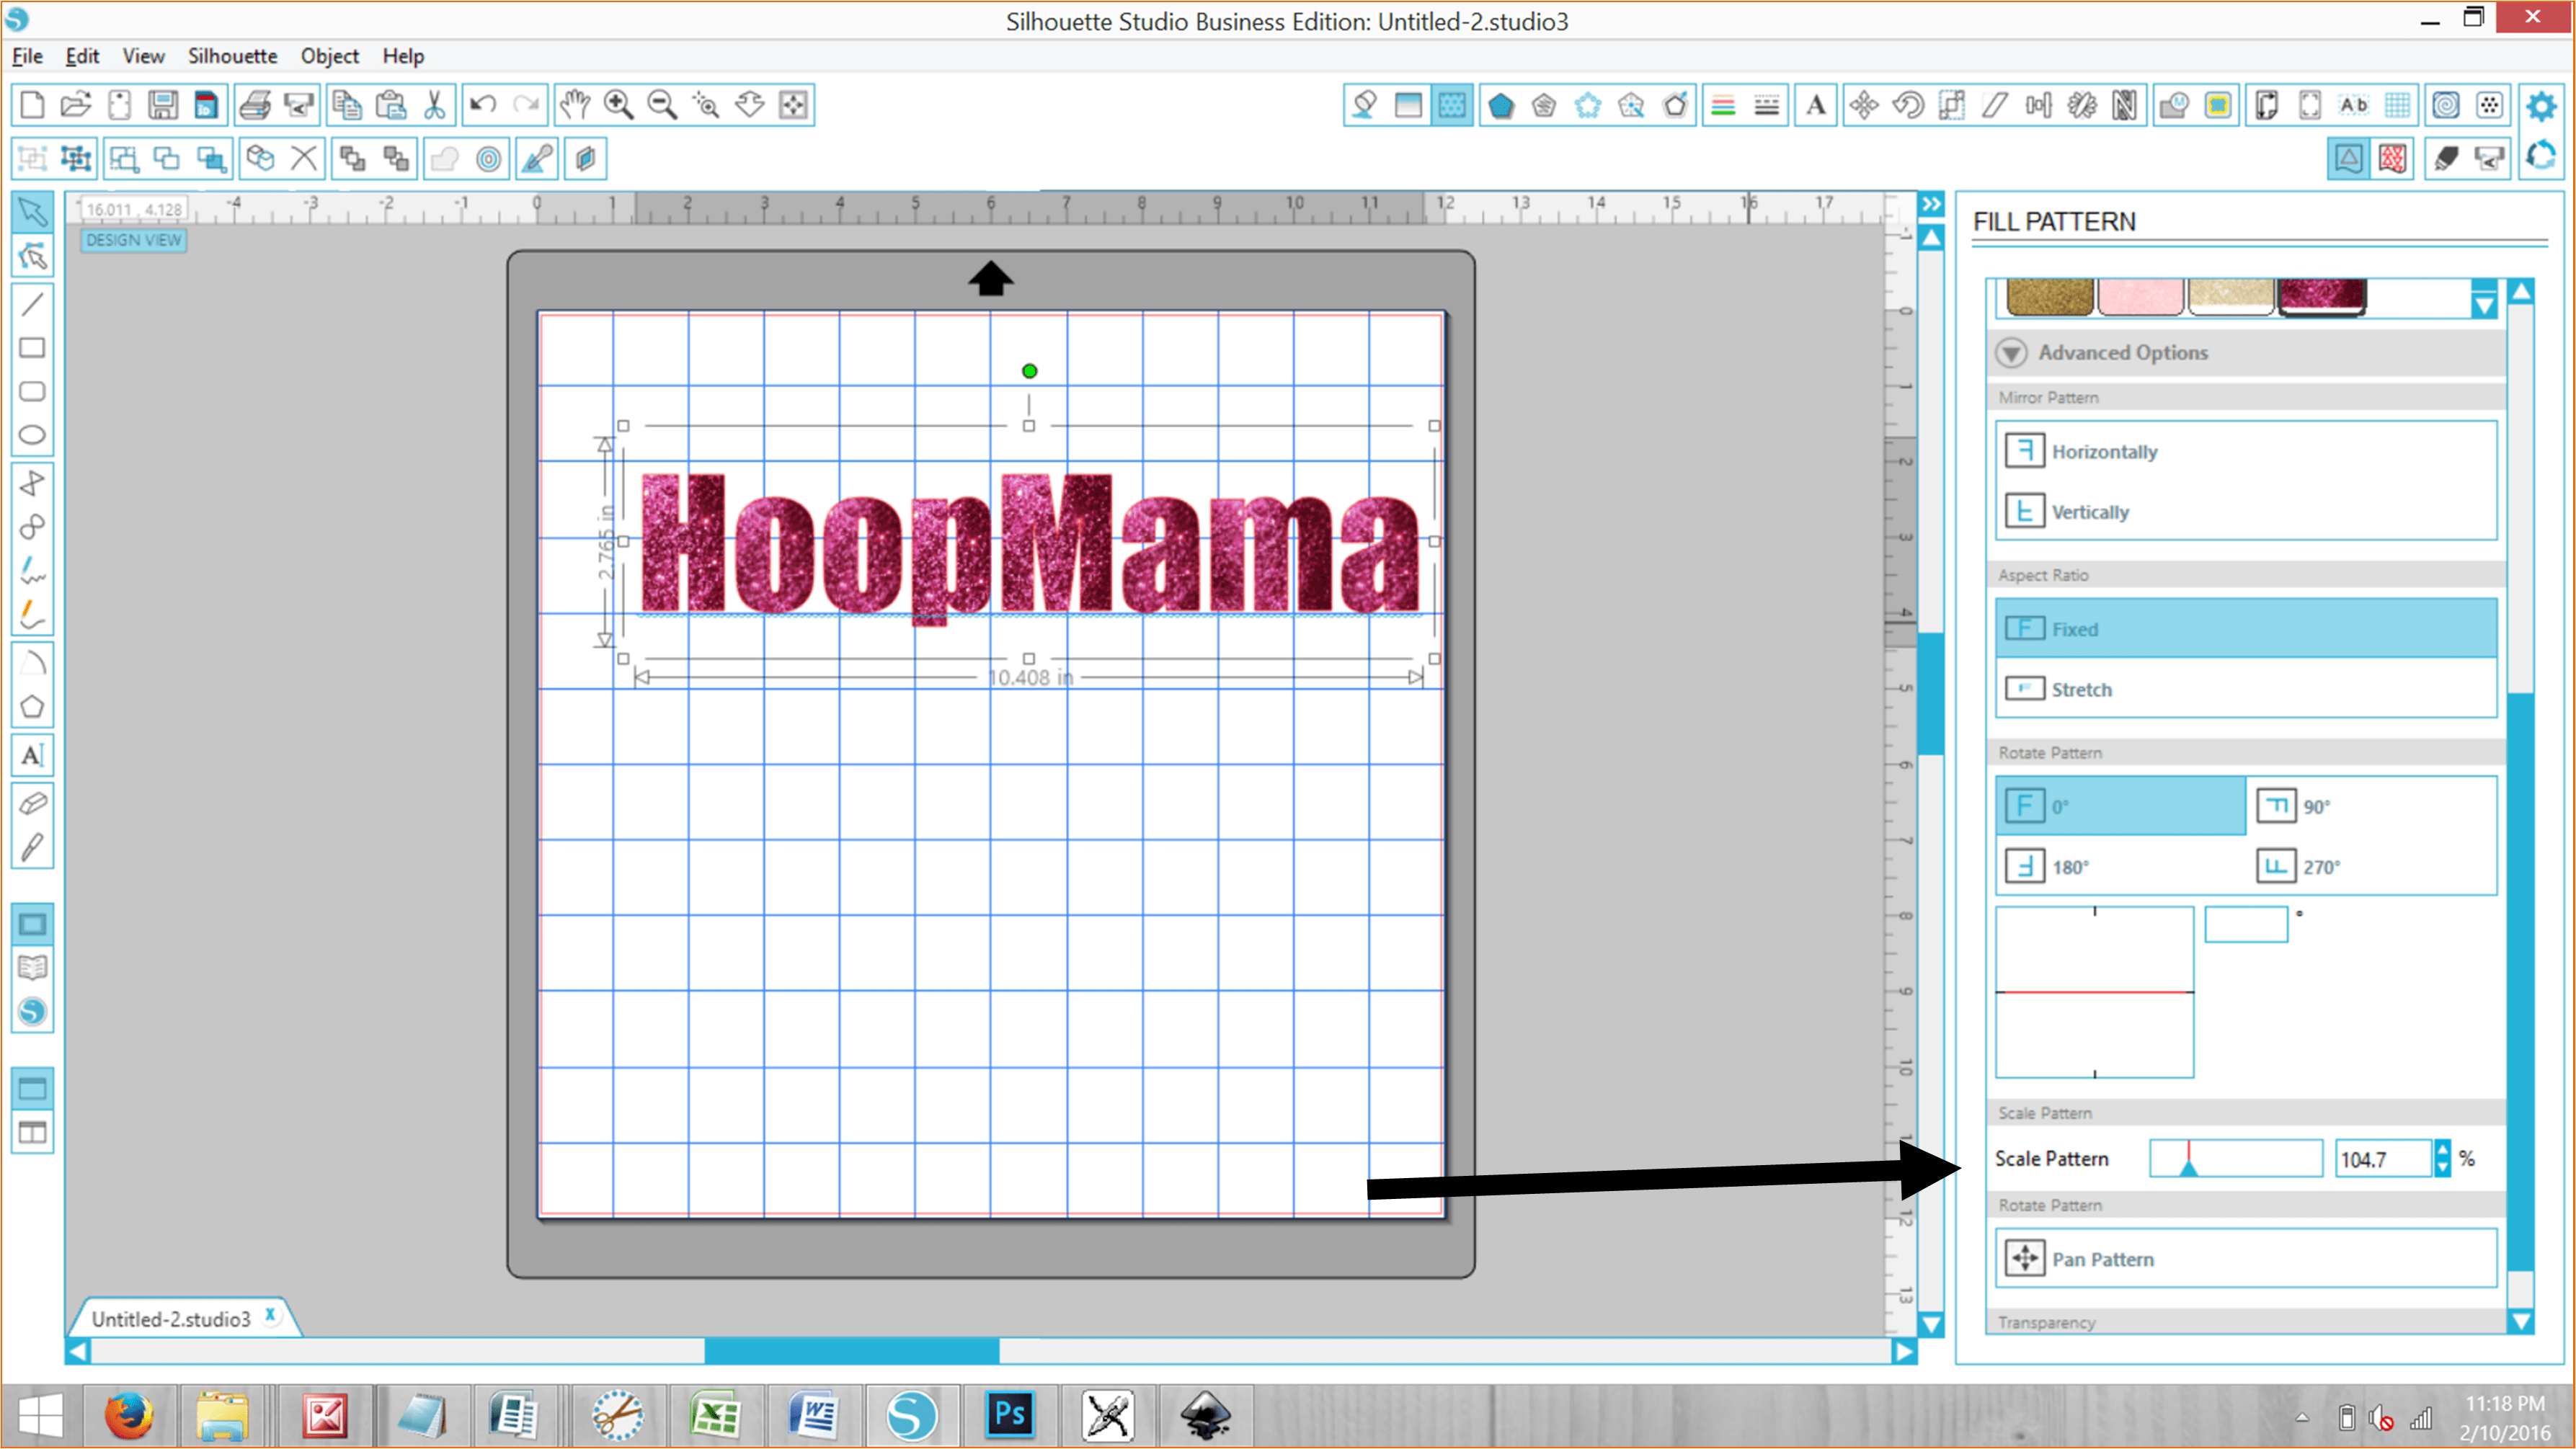This screenshot has width=2576, height=1449.
Task: Open the Fill Color pentagon icon
Action: click(1500, 104)
